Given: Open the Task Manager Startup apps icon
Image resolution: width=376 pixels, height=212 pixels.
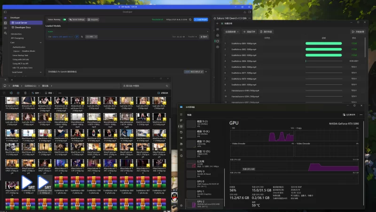Looking at the screenshot, I should tap(181, 138).
